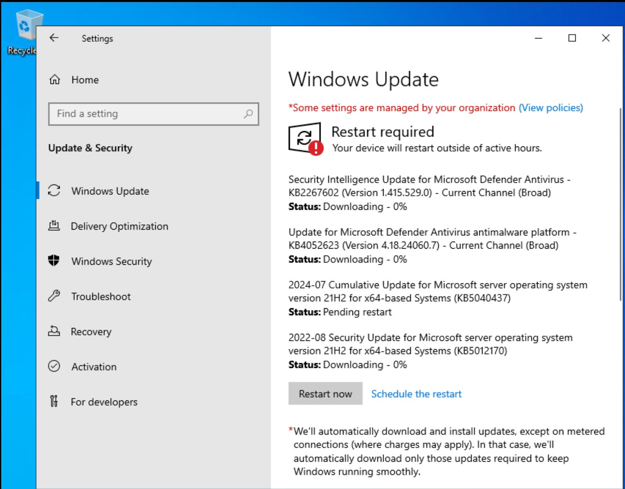Click the Windows Security shield icon
The image size is (625, 489).
[x=54, y=261]
